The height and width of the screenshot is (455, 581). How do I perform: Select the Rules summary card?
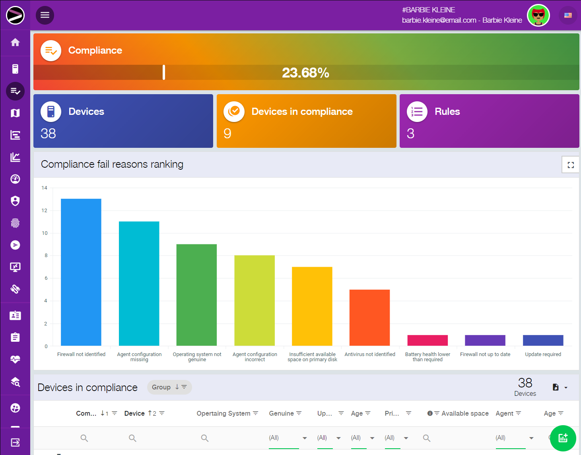click(489, 121)
